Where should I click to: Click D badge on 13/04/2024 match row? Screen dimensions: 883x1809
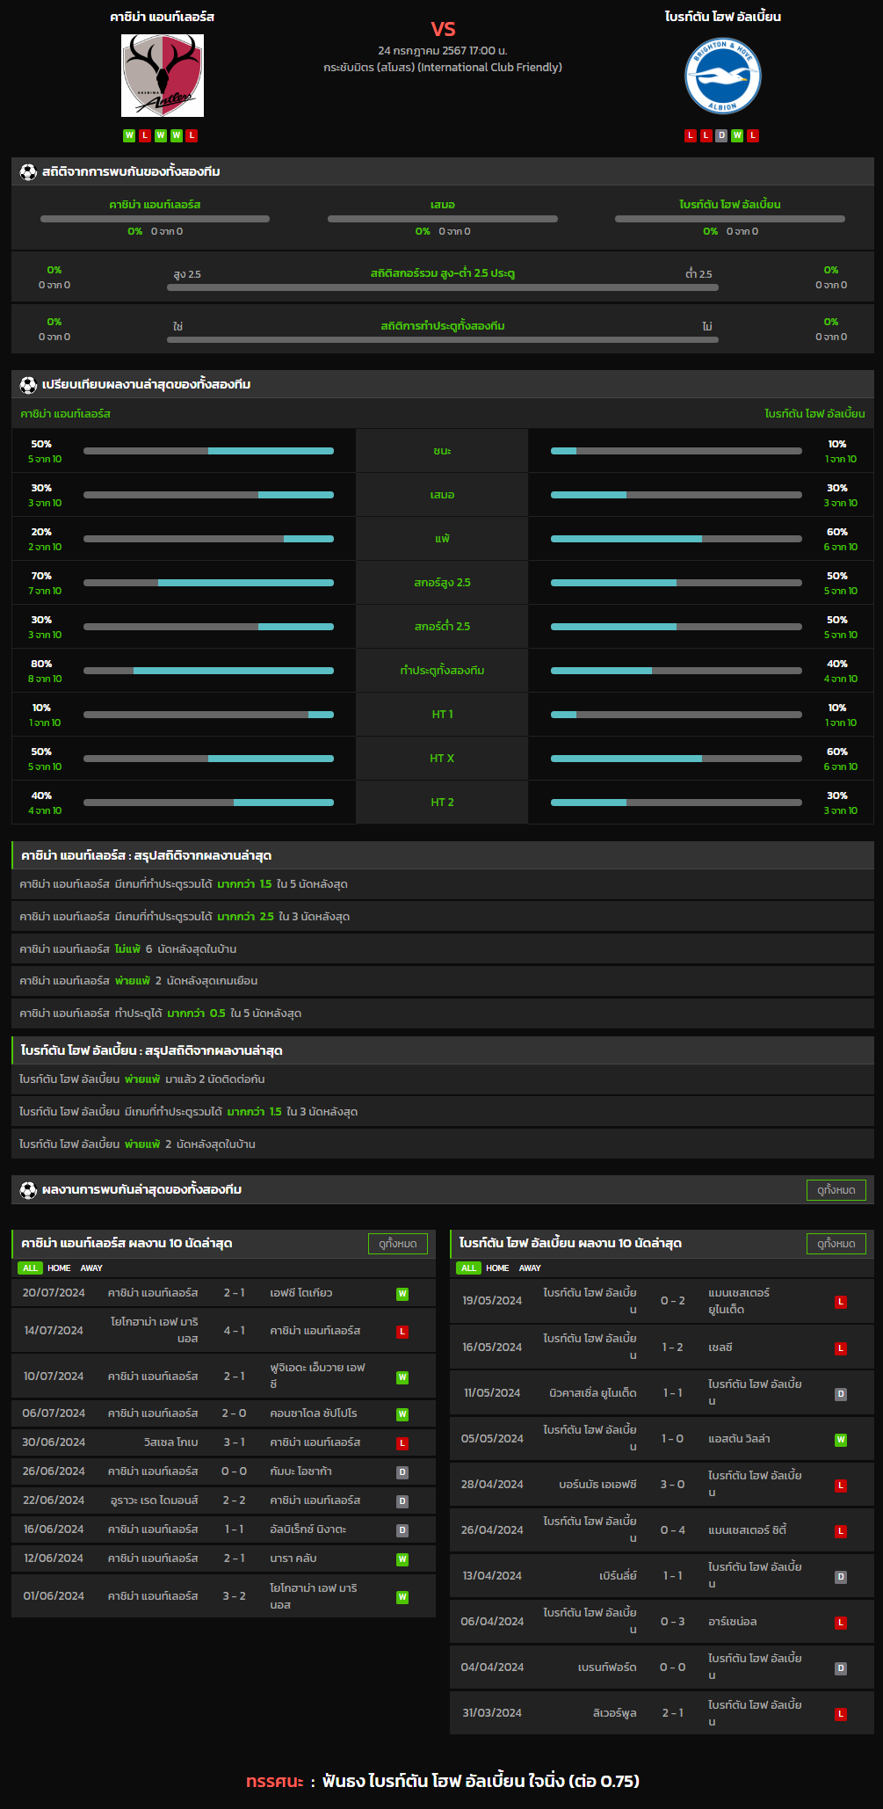[x=841, y=1576]
